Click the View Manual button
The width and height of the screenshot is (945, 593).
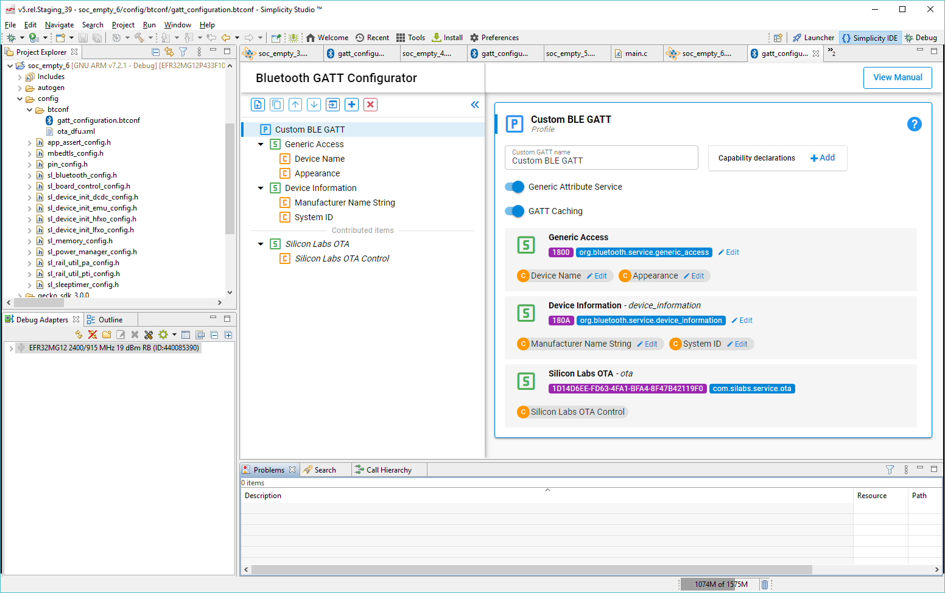(898, 77)
